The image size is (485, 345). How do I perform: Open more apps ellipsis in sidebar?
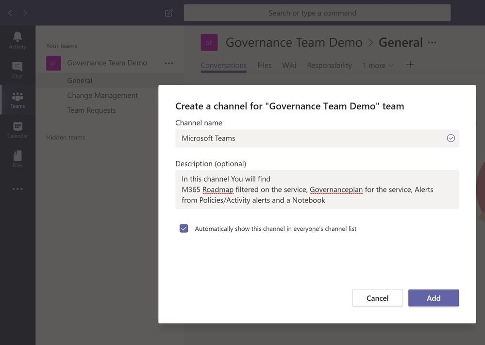click(x=17, y=189)
